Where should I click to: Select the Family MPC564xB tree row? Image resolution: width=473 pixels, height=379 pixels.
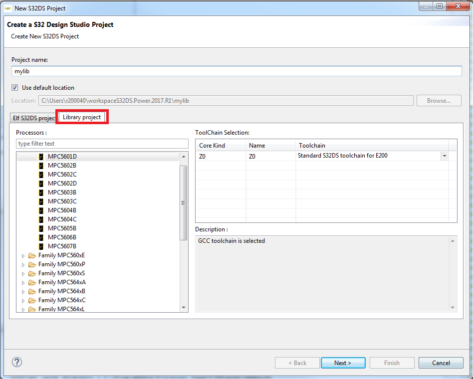click(x=98, y=292)
